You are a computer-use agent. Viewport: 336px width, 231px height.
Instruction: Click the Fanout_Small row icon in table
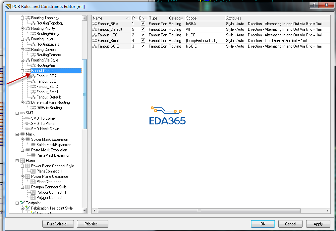point(94,41)
